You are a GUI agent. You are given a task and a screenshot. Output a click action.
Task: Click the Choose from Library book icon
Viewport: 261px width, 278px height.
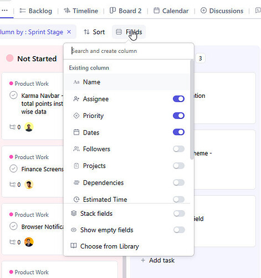(x=74, y=246)
